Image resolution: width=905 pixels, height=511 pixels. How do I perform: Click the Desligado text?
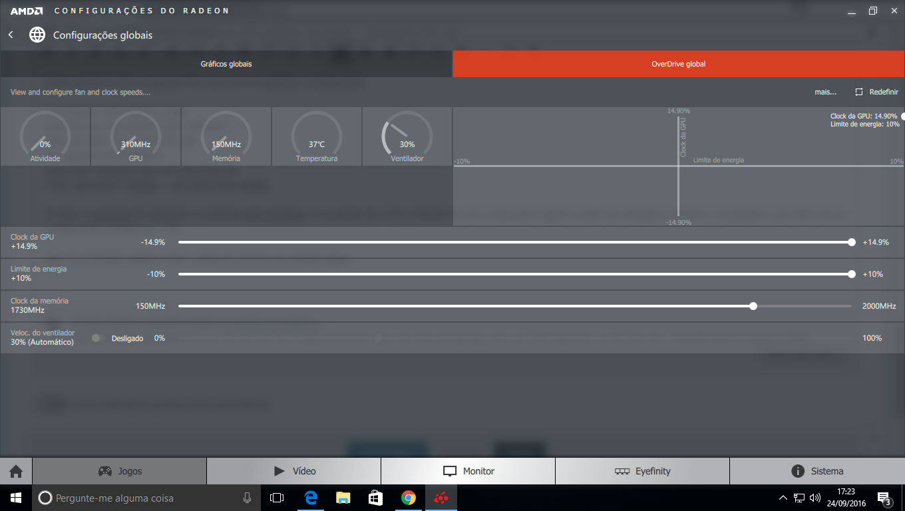click(127, 338)
